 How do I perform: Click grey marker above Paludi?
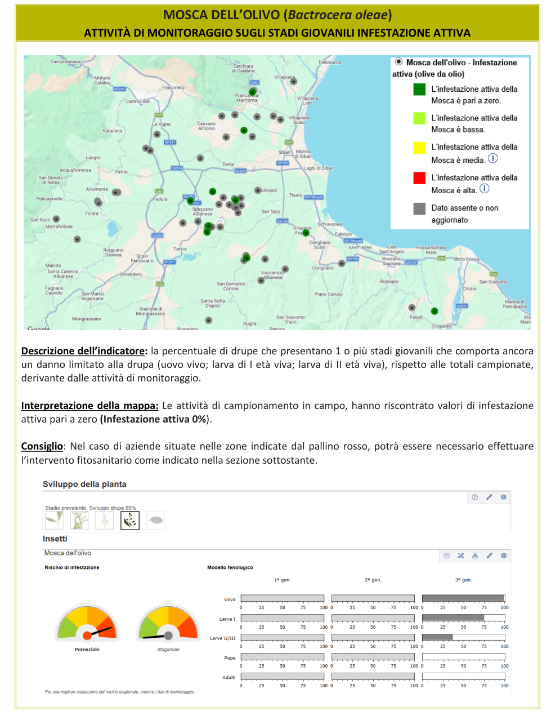[x=412, y=308]
